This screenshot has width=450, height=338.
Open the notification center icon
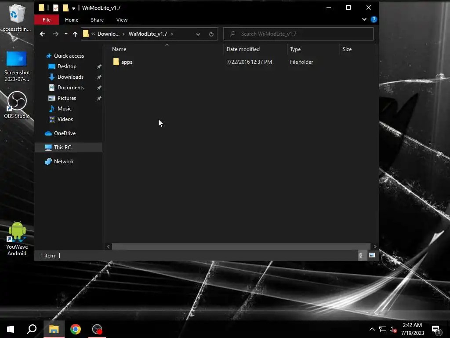(436, 330)
